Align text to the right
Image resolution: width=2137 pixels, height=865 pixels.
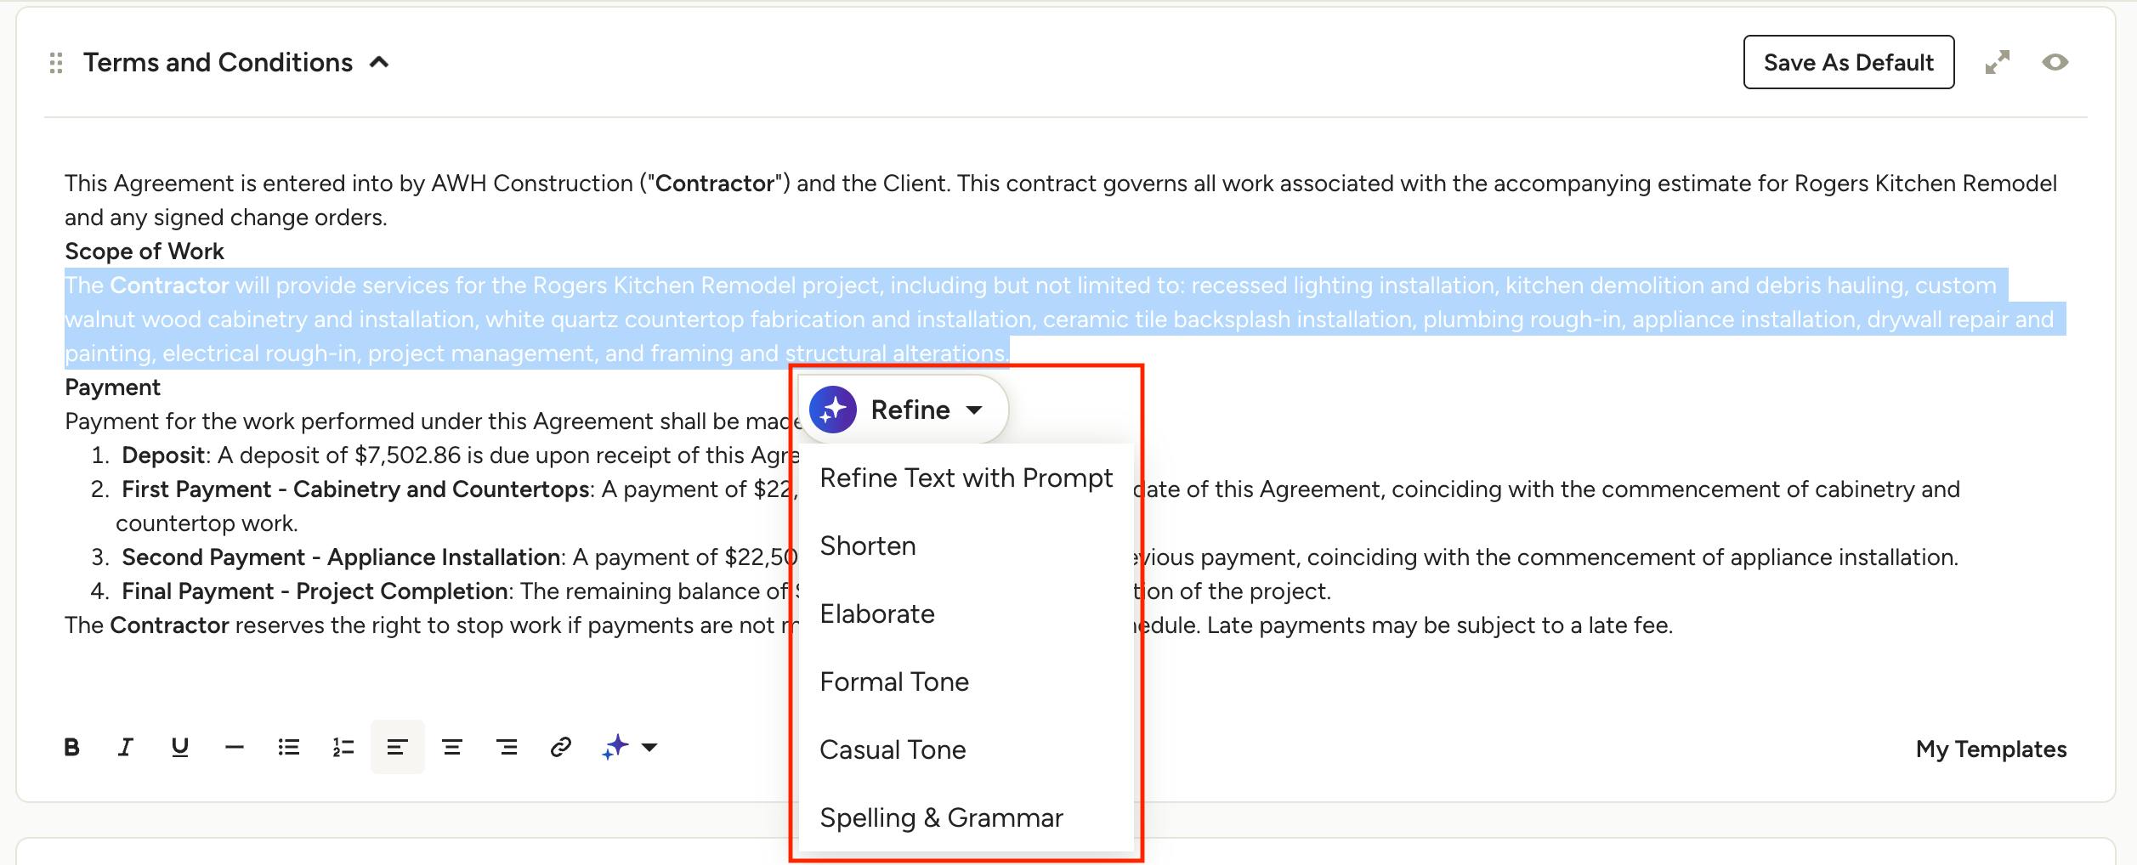(x=507, y=747)
